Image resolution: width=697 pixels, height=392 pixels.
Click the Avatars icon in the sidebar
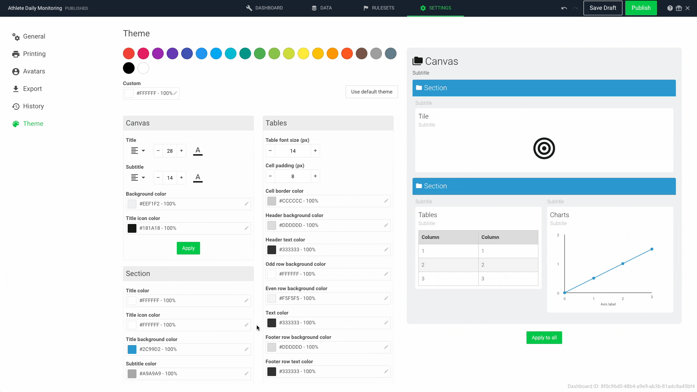click(16, 71)
